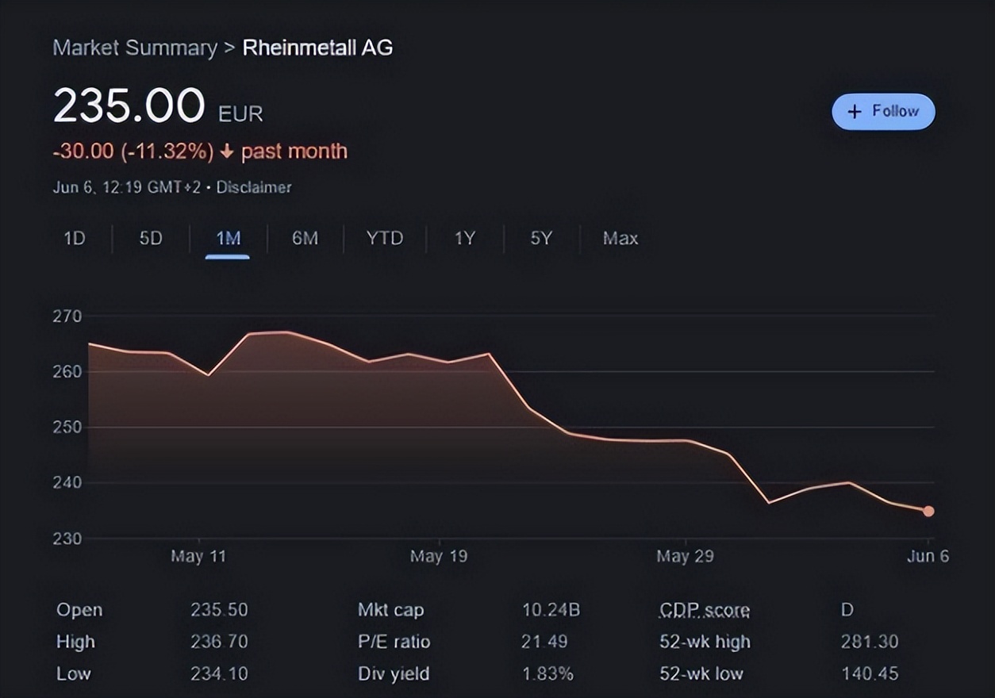Click the red down arrow icon
995x698 pixels.
coord(227,151)
